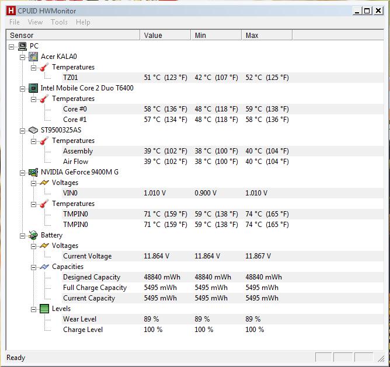
Task: Maximize the HWMonitor window
Action: (x=367, y=11)
